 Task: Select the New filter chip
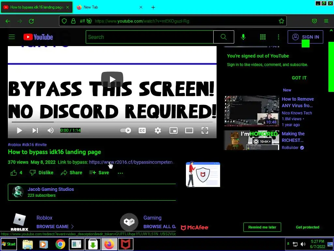click(287, 90)
